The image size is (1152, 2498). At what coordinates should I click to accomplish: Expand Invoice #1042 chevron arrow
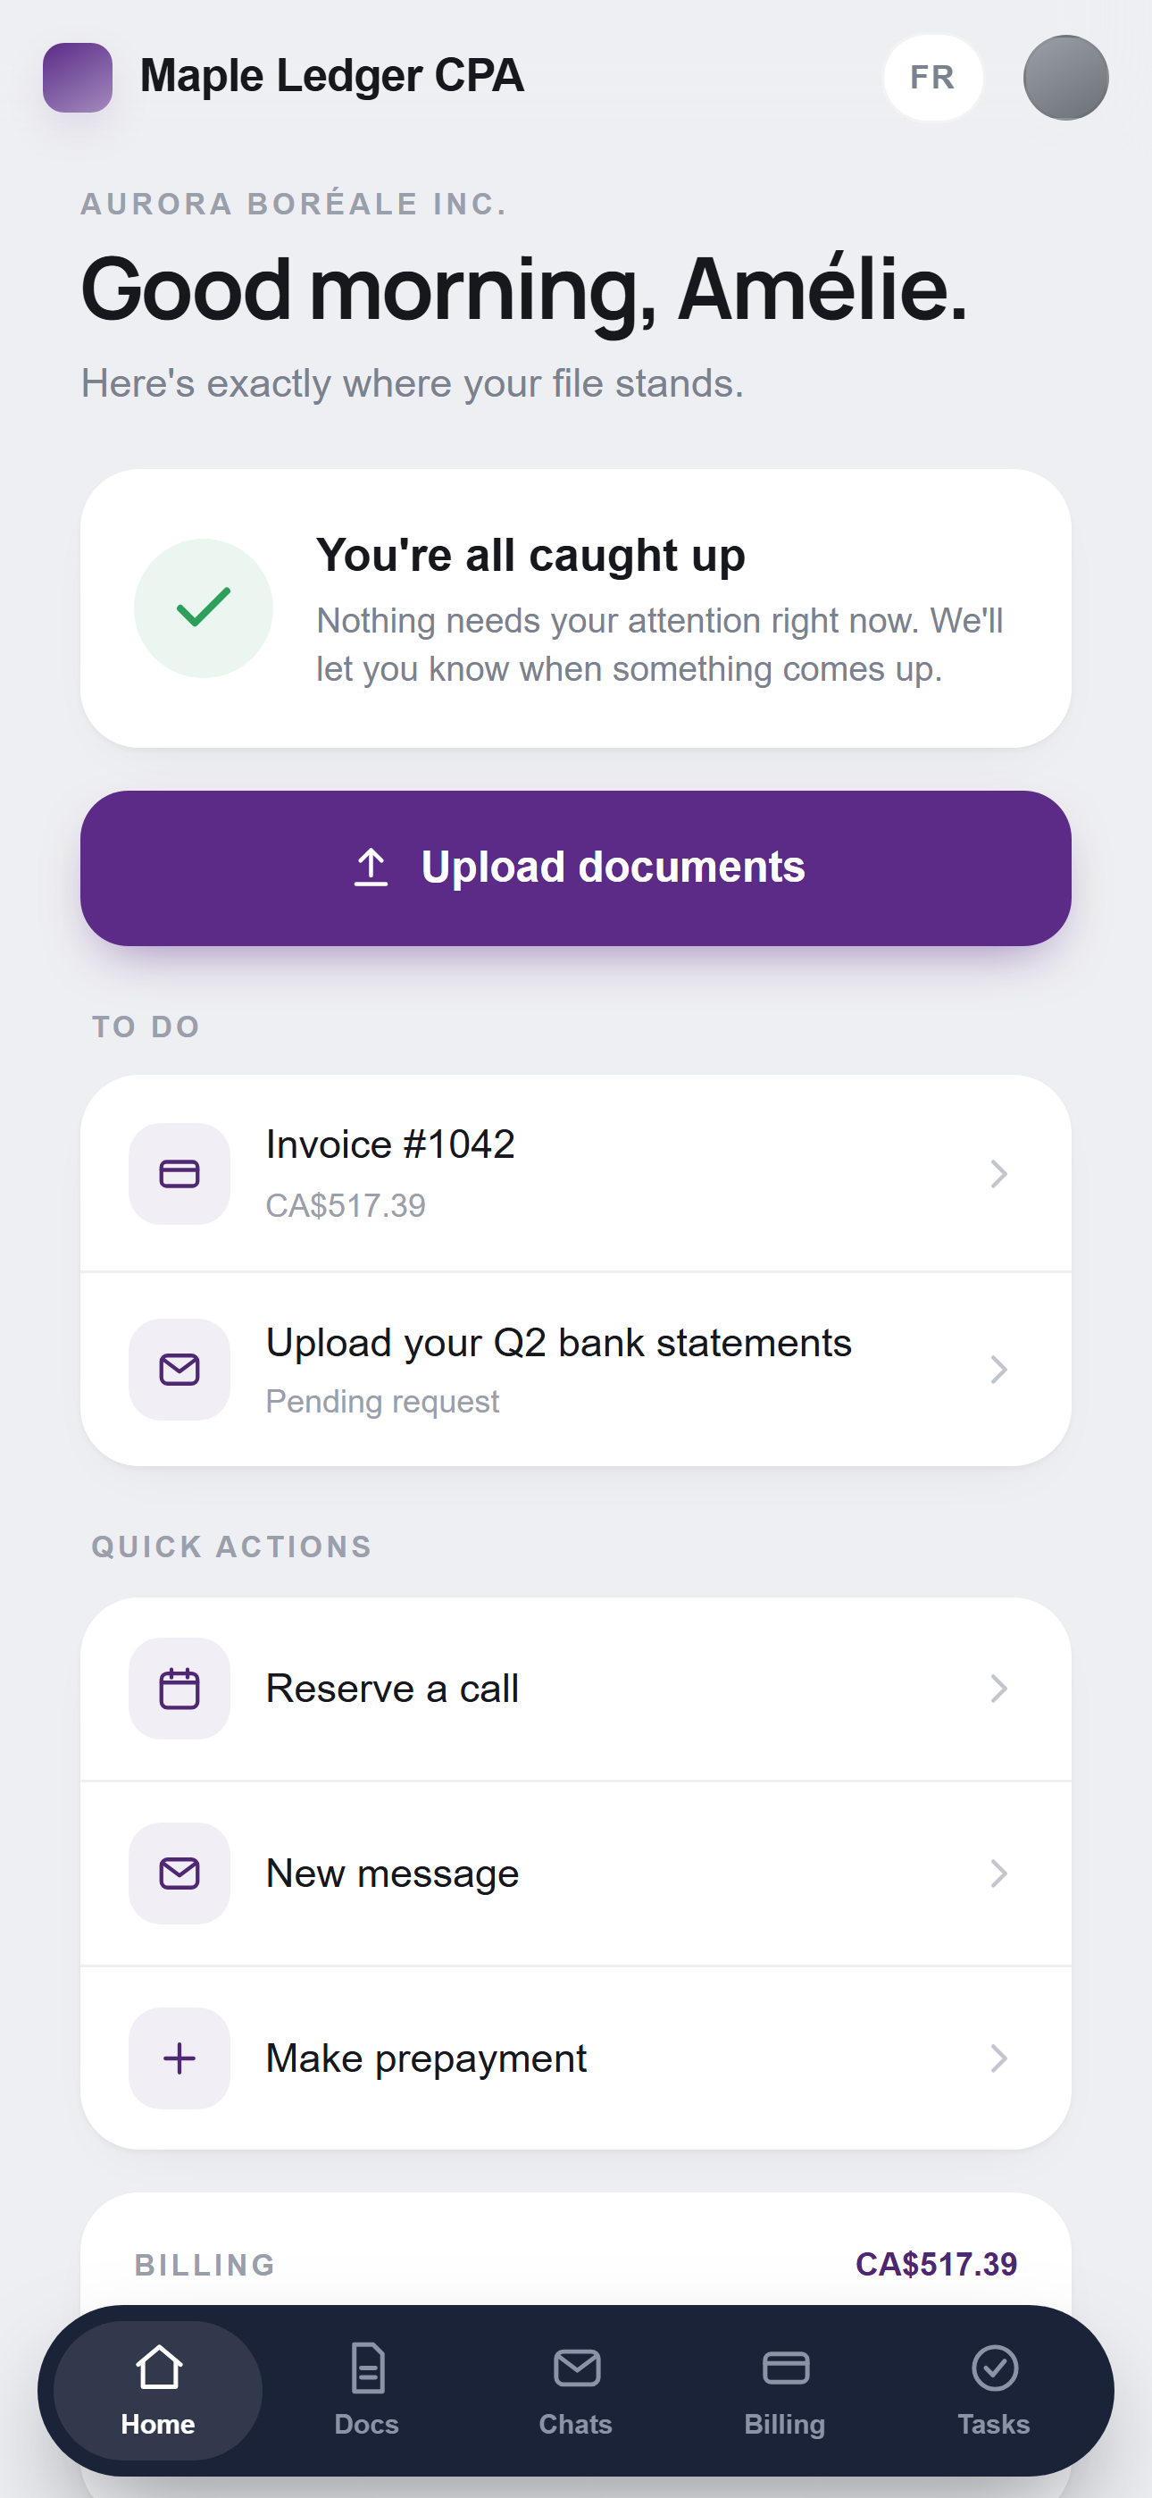click(x=998, y=1173)
